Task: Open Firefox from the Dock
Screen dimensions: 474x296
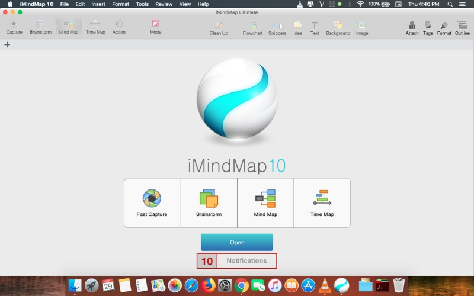Action: point(208,285)
